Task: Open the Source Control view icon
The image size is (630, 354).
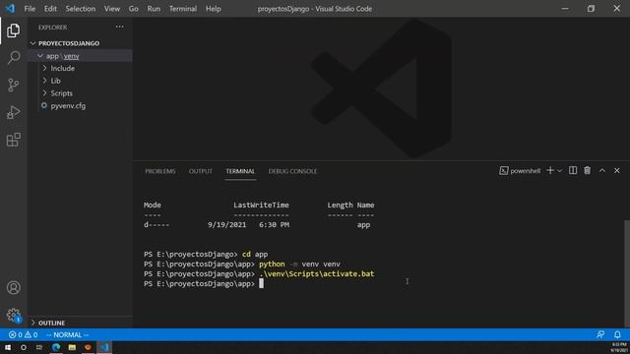Action: [13, 85]
